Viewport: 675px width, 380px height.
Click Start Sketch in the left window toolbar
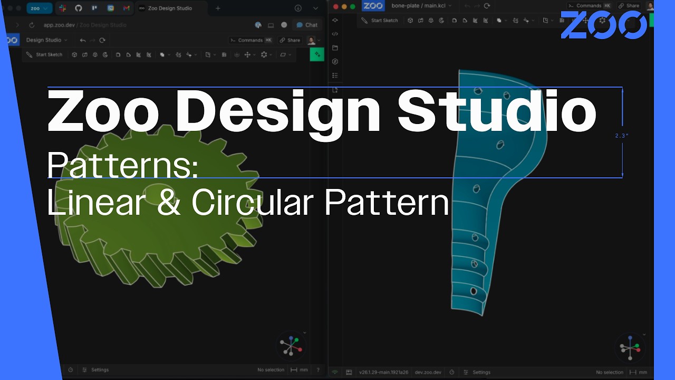click(44, 54)
